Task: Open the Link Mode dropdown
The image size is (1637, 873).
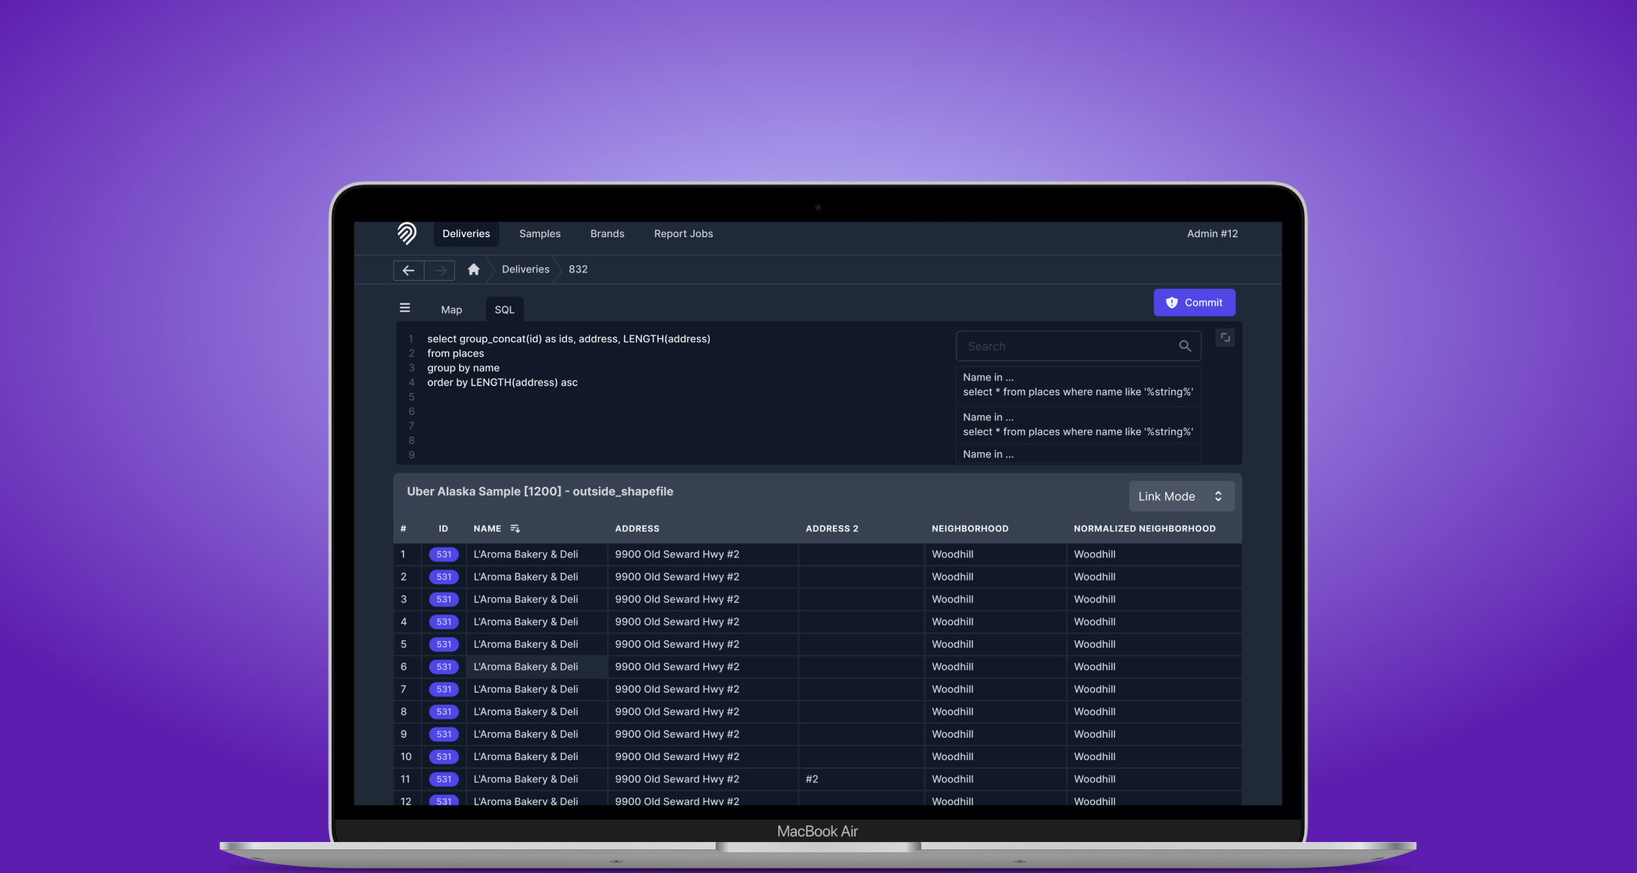Action: (1181, 496)
